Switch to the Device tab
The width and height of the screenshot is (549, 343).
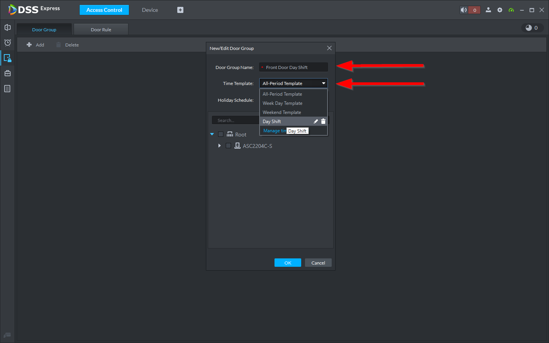[x=150, y=10]
